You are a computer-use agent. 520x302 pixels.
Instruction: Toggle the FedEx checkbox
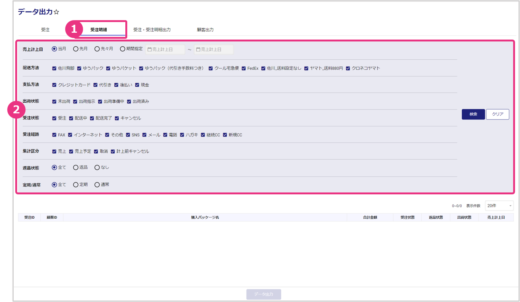click(x=244, y=68)
